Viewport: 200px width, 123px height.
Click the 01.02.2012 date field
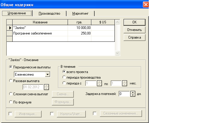click(33, 87)
